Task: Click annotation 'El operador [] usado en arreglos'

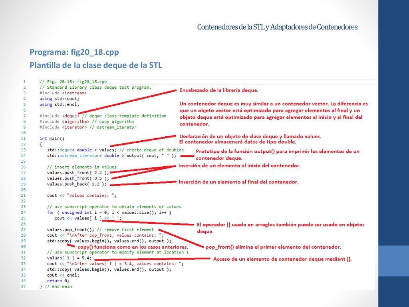Action: (281, 228)
